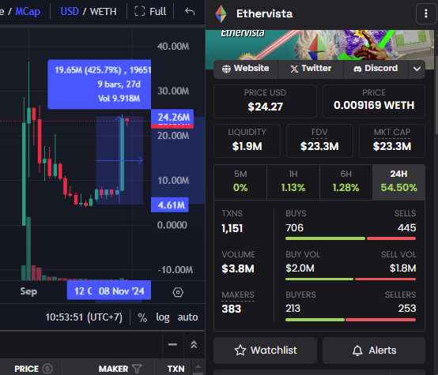Select the 1H timeframe tab
438x375 pixels.
point(293,182)
